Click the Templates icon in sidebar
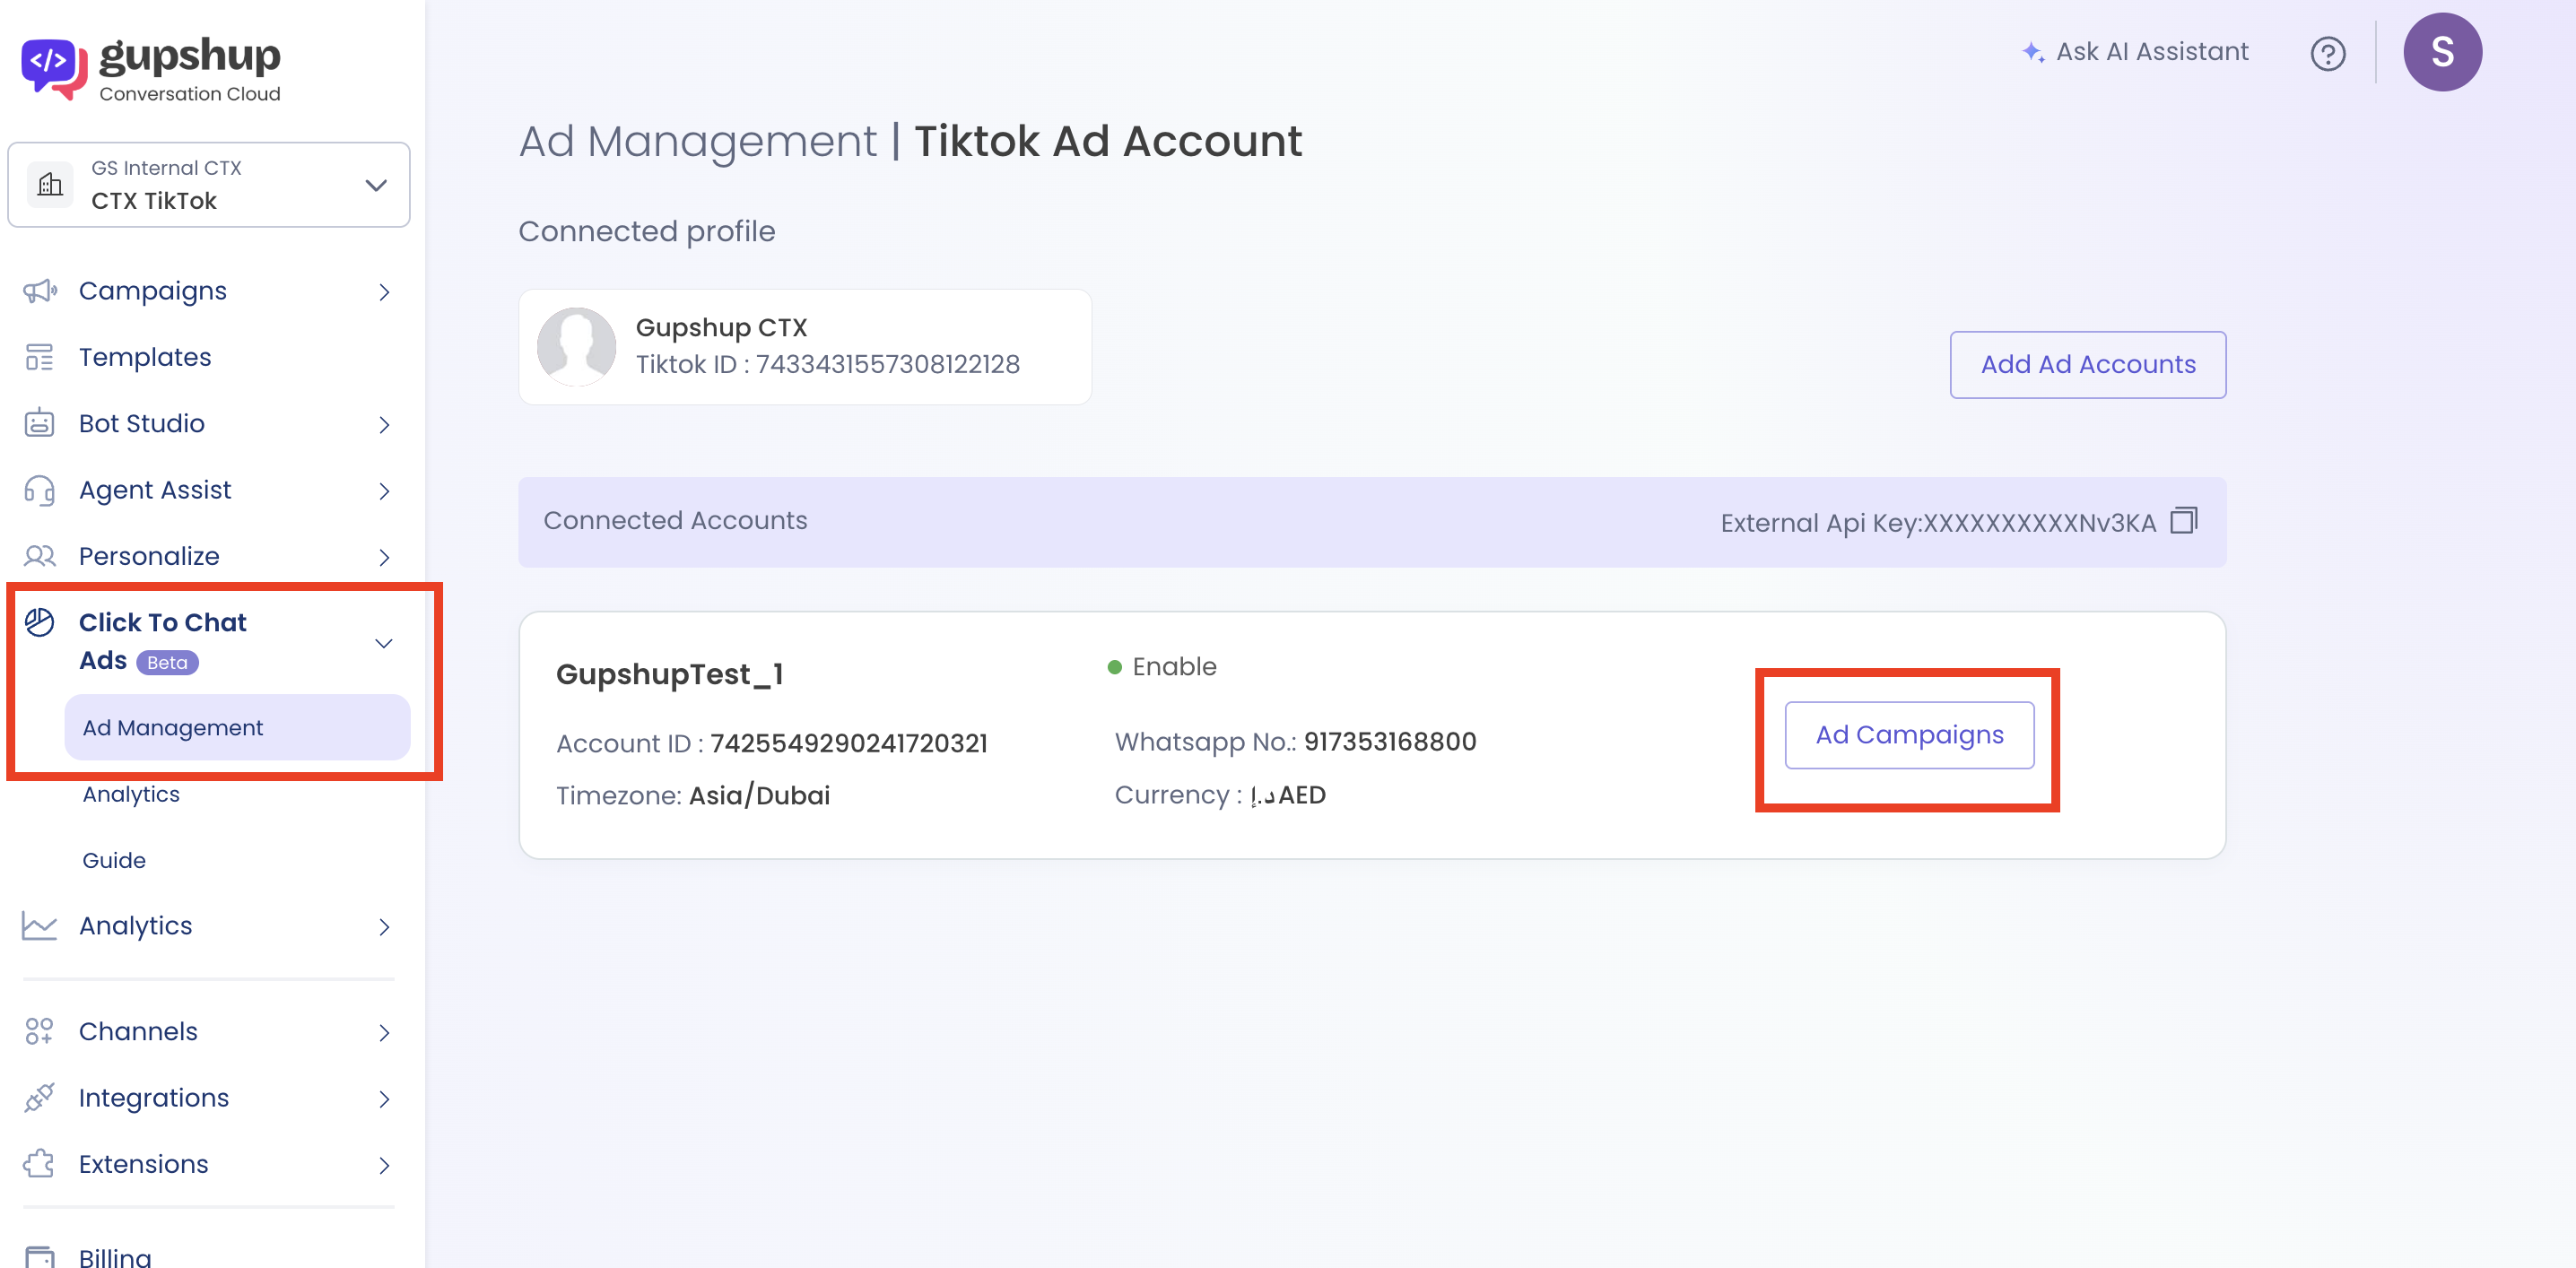 [40, 357]
